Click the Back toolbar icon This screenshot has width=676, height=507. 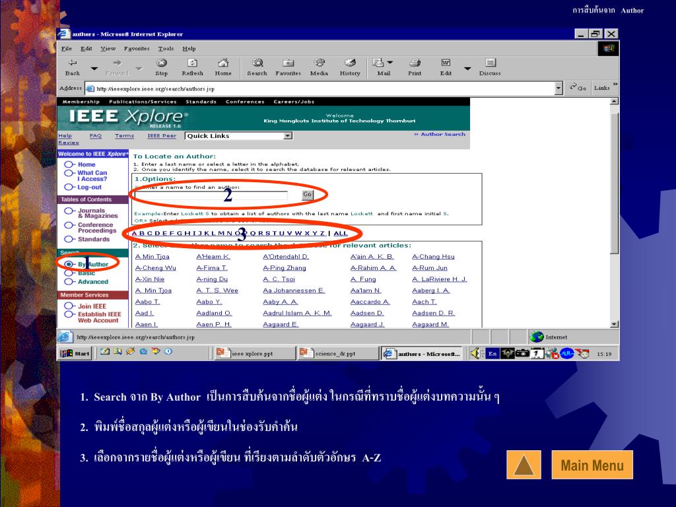pos(73,67)
